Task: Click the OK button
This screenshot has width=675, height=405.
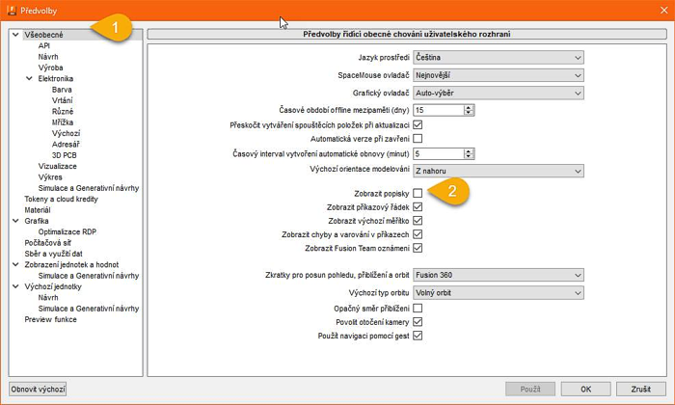Action: pos(586,389)
